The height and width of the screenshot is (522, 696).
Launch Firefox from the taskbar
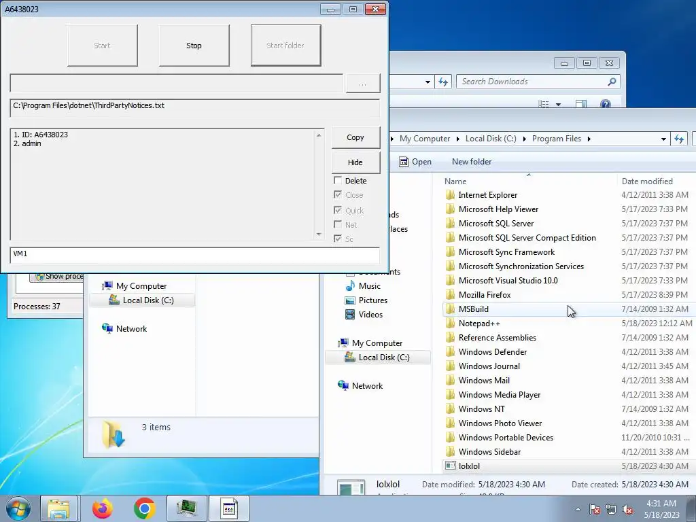[103, 508]
